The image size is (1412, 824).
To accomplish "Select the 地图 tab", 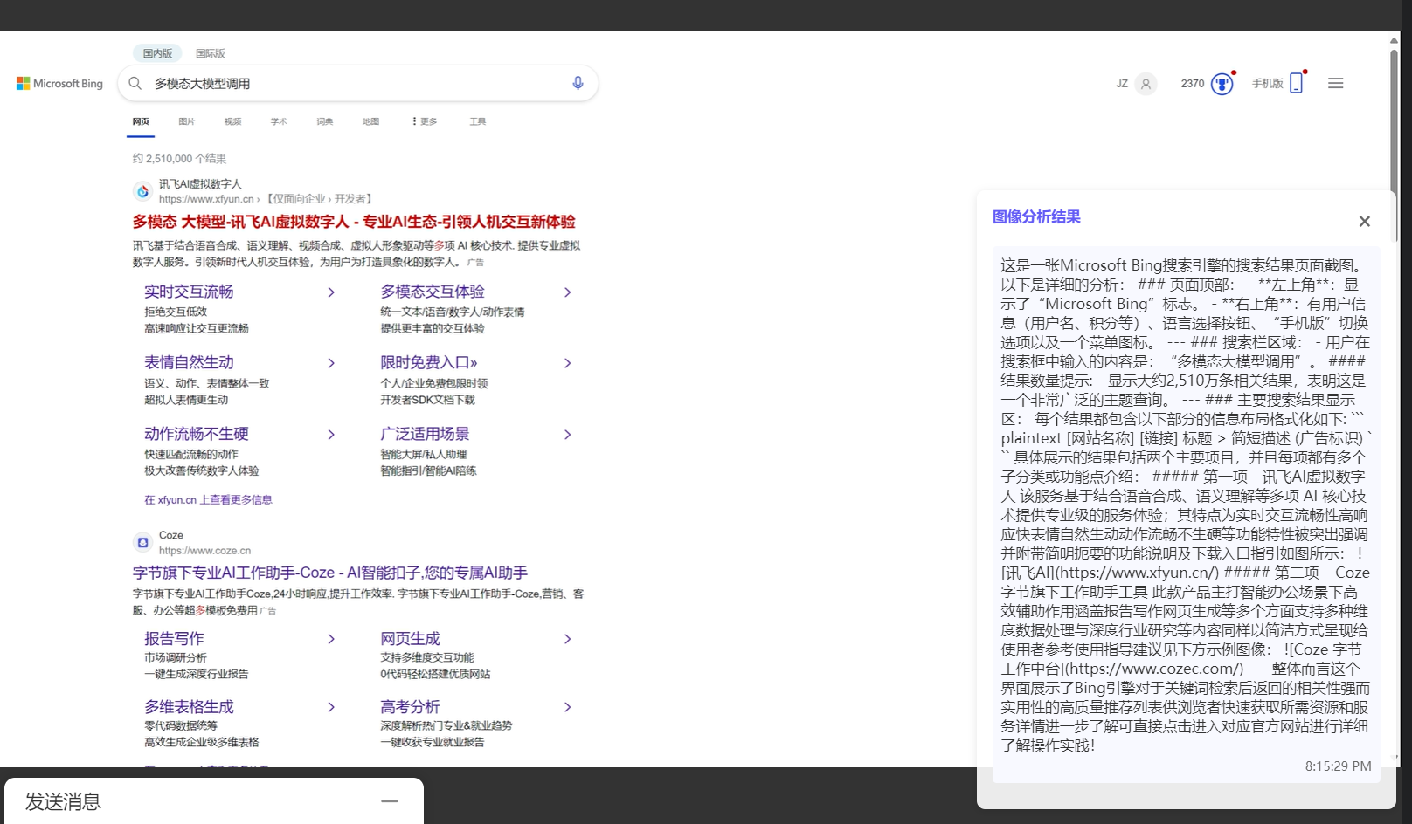I will (371, 121).
